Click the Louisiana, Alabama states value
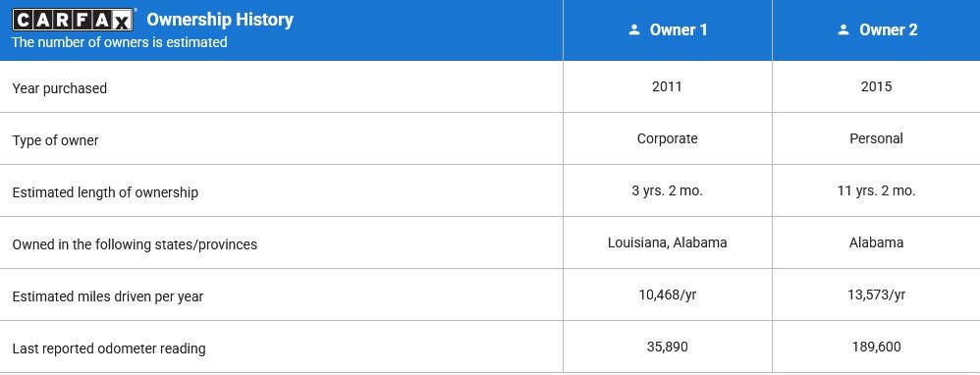This screenshot has height=375, width=980. (667, 242)
